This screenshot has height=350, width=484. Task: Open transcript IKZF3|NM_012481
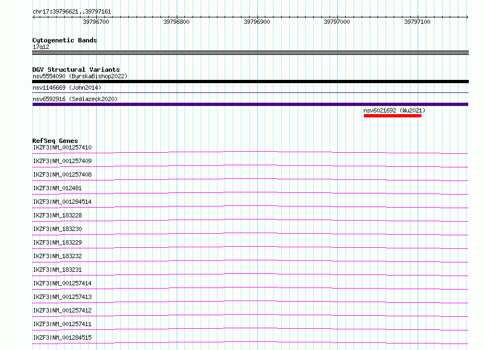(x=58, y=188)
